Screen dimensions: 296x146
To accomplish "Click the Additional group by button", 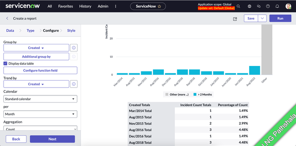I will (x=36, y=57).
